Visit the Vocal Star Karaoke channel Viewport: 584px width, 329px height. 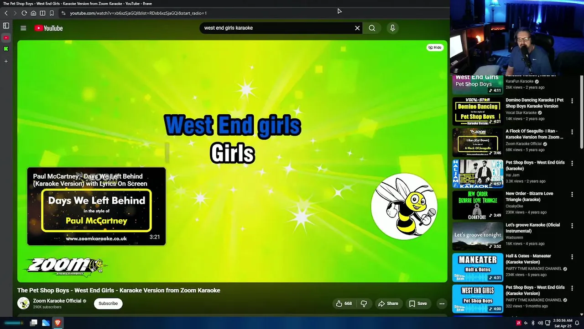pos(521,112)
